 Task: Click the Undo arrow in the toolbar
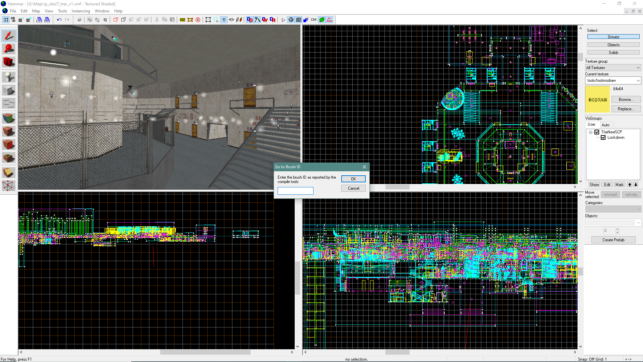click(59, 20)
